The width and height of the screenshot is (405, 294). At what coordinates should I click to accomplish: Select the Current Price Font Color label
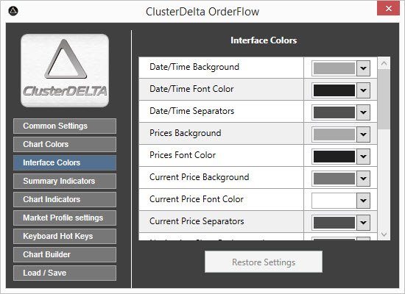tap(197, 199)
